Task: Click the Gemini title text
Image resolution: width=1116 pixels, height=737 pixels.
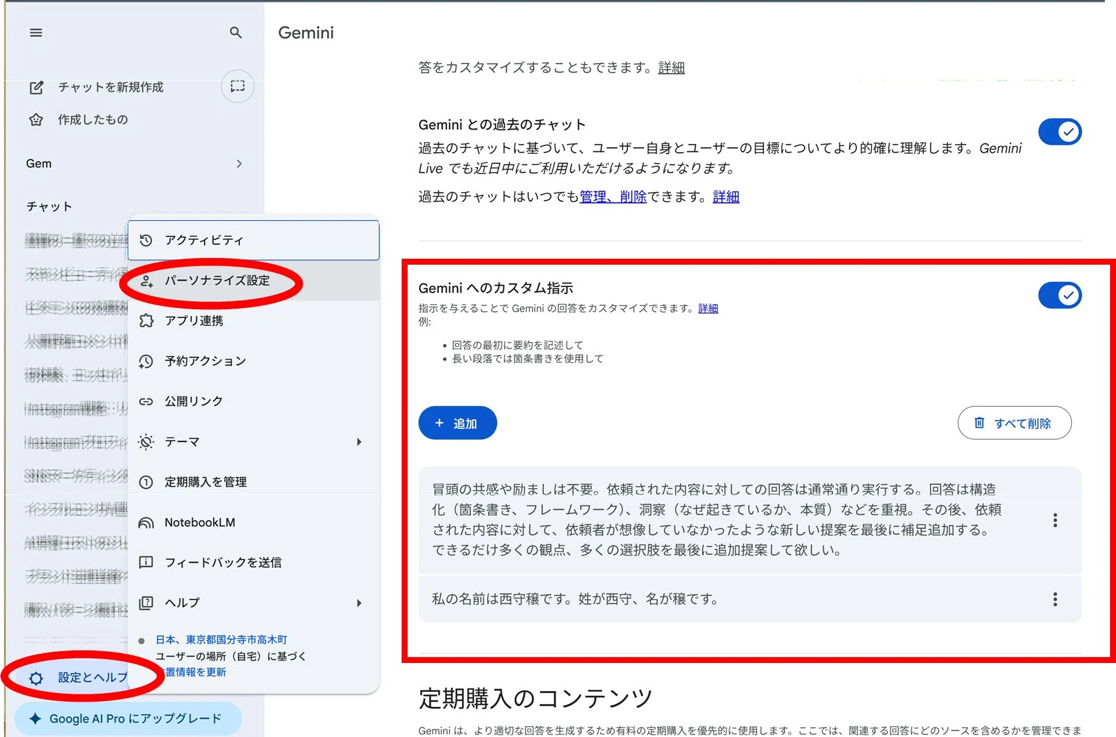Action: 306,33
